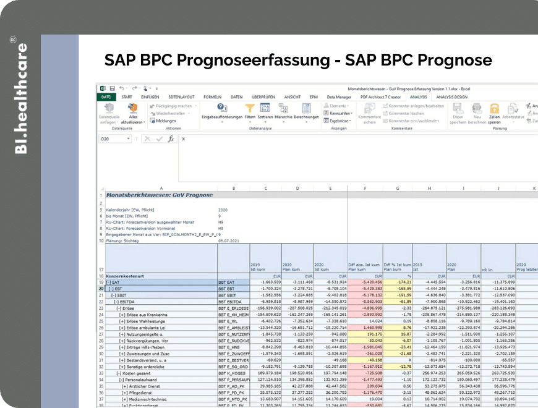Click the Berechnungen calculator icon

click(306, 108)
